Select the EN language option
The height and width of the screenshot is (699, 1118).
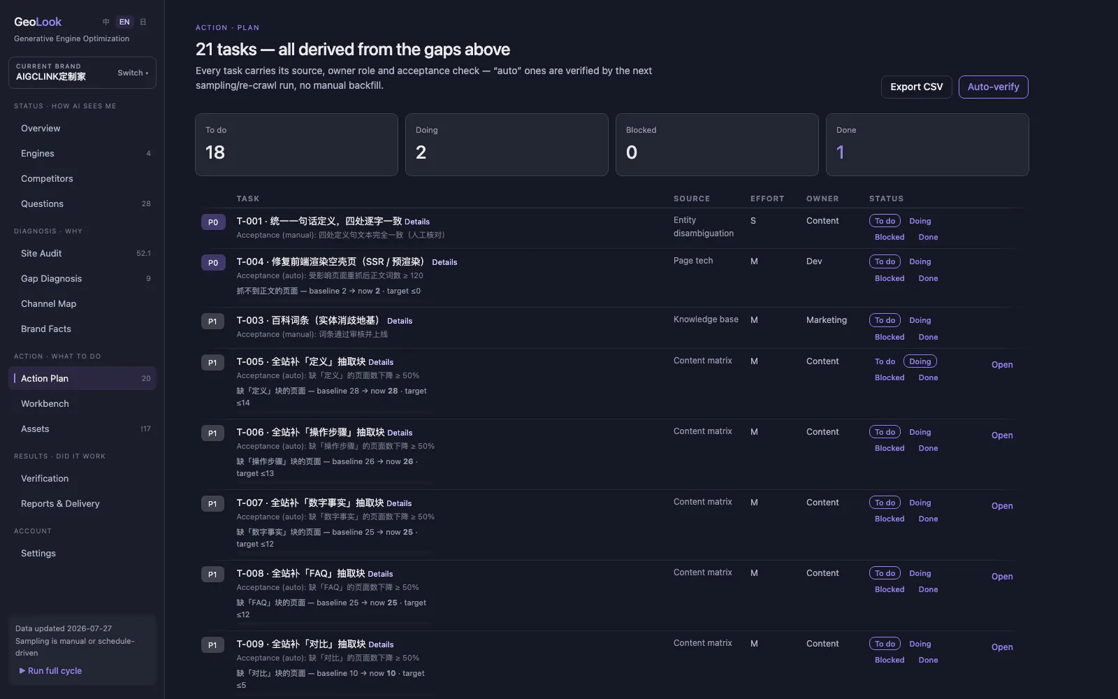(124, 22)
